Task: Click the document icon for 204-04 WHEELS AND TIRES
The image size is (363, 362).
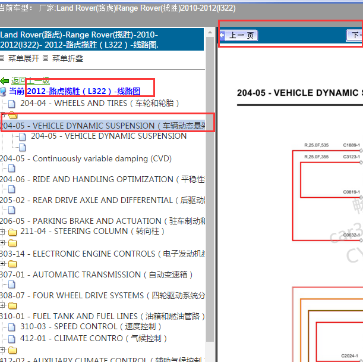Action: pos(12,104)
